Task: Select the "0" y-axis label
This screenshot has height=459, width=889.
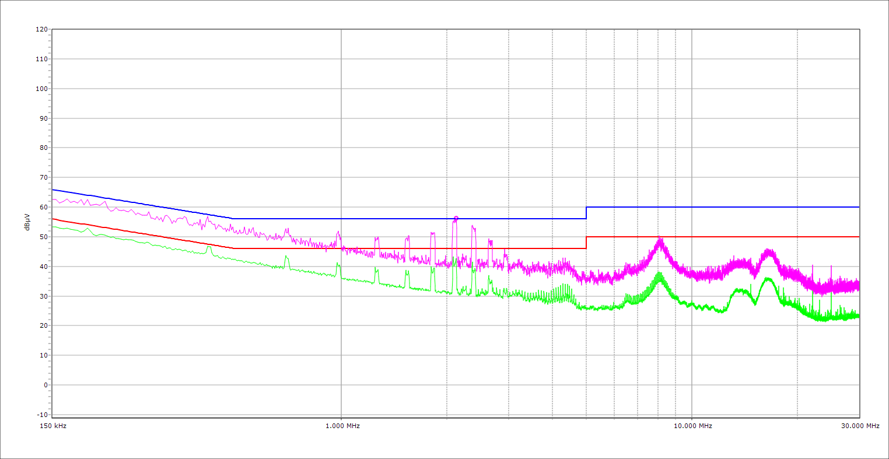Action: pyautogui.click(x=45, y=385)
